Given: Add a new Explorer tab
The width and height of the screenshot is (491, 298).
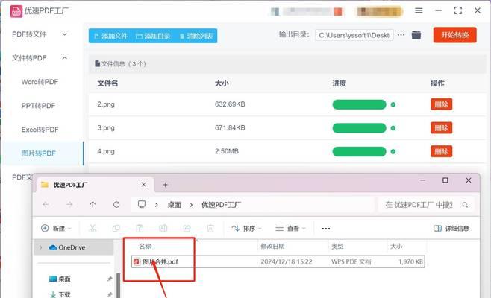Looking at the screenshot, I should pyautogui.click(x=166, y=185).
